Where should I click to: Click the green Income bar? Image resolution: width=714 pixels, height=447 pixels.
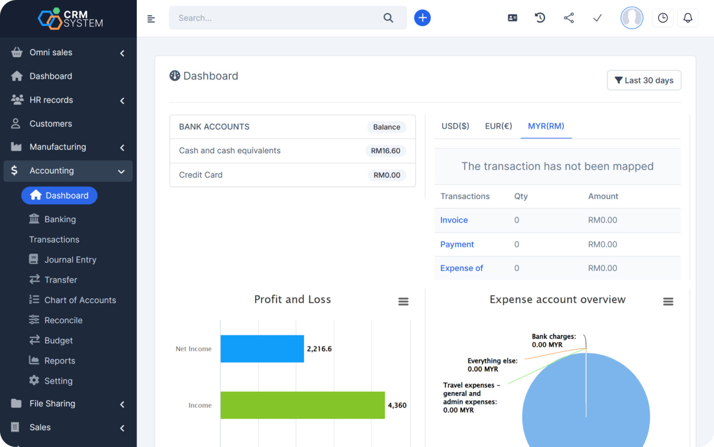click(302, 405)
